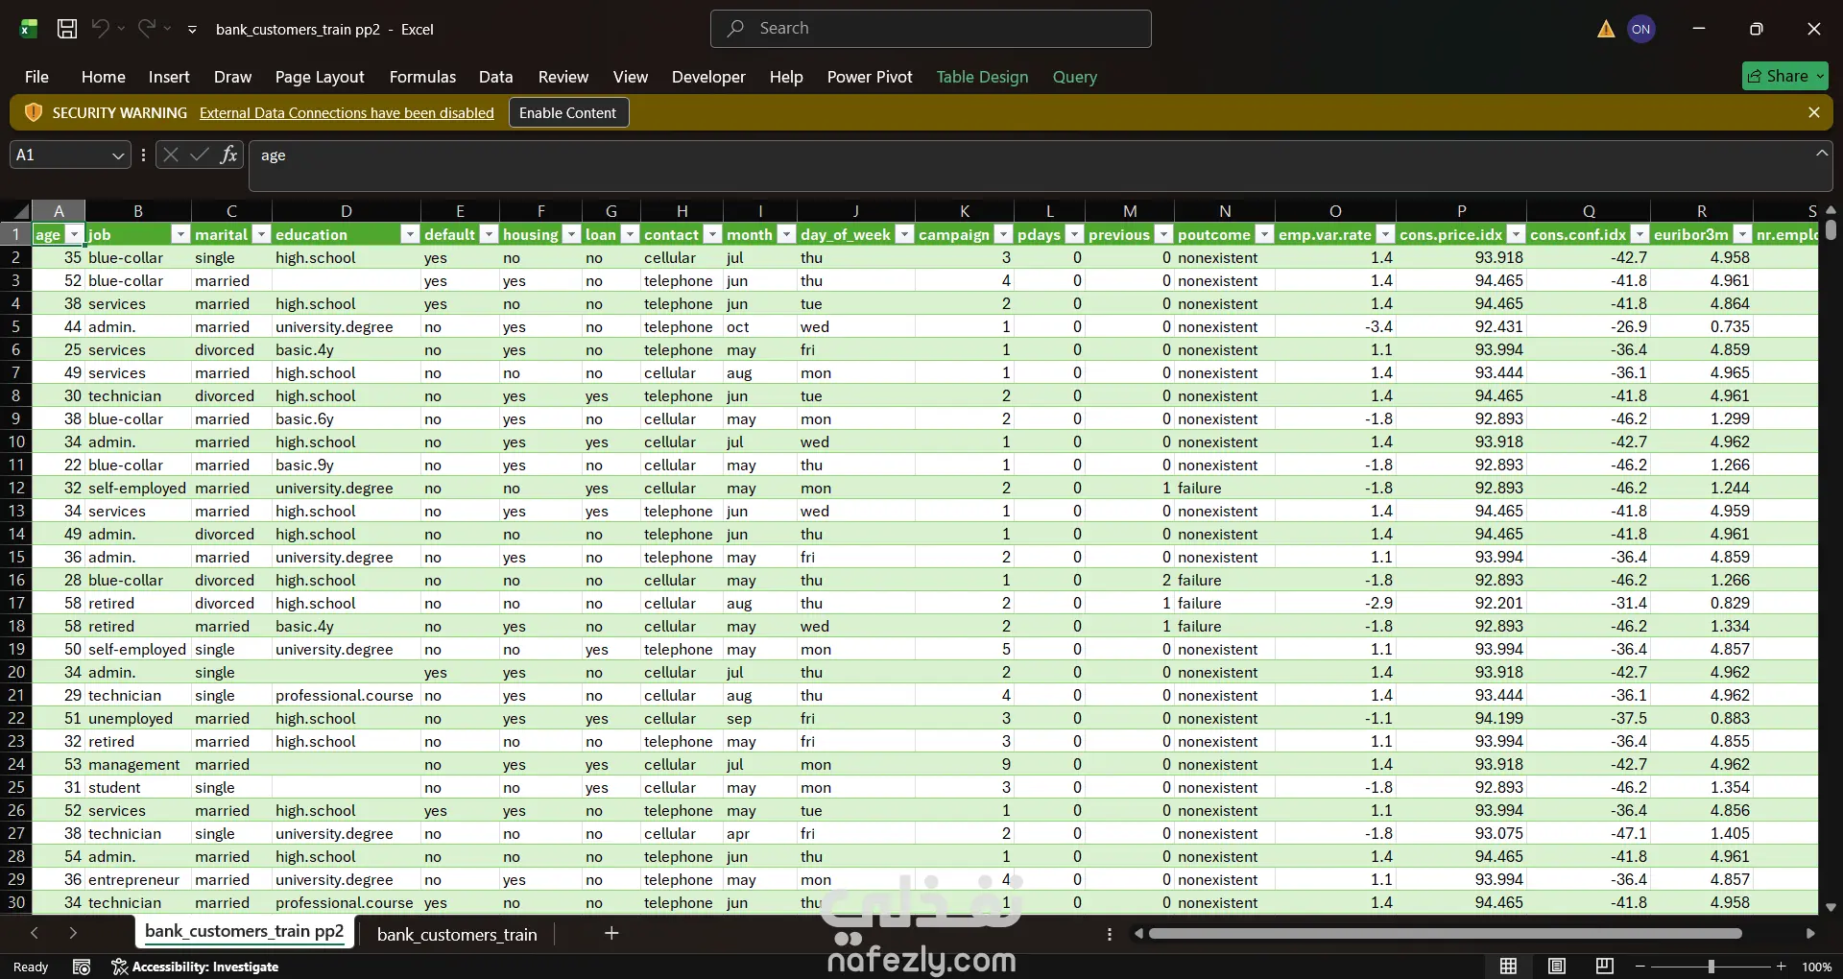The height and width of the screenshot is (979, 1843).
Task: Open the poutcome filter dropdown
Action: point(1264,234)
